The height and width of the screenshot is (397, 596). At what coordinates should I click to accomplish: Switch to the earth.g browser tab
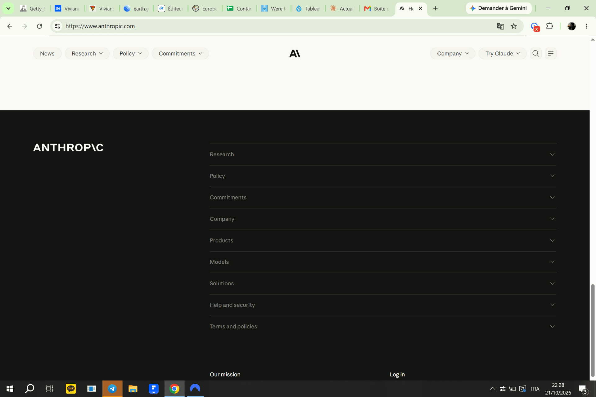coord(137,8)
